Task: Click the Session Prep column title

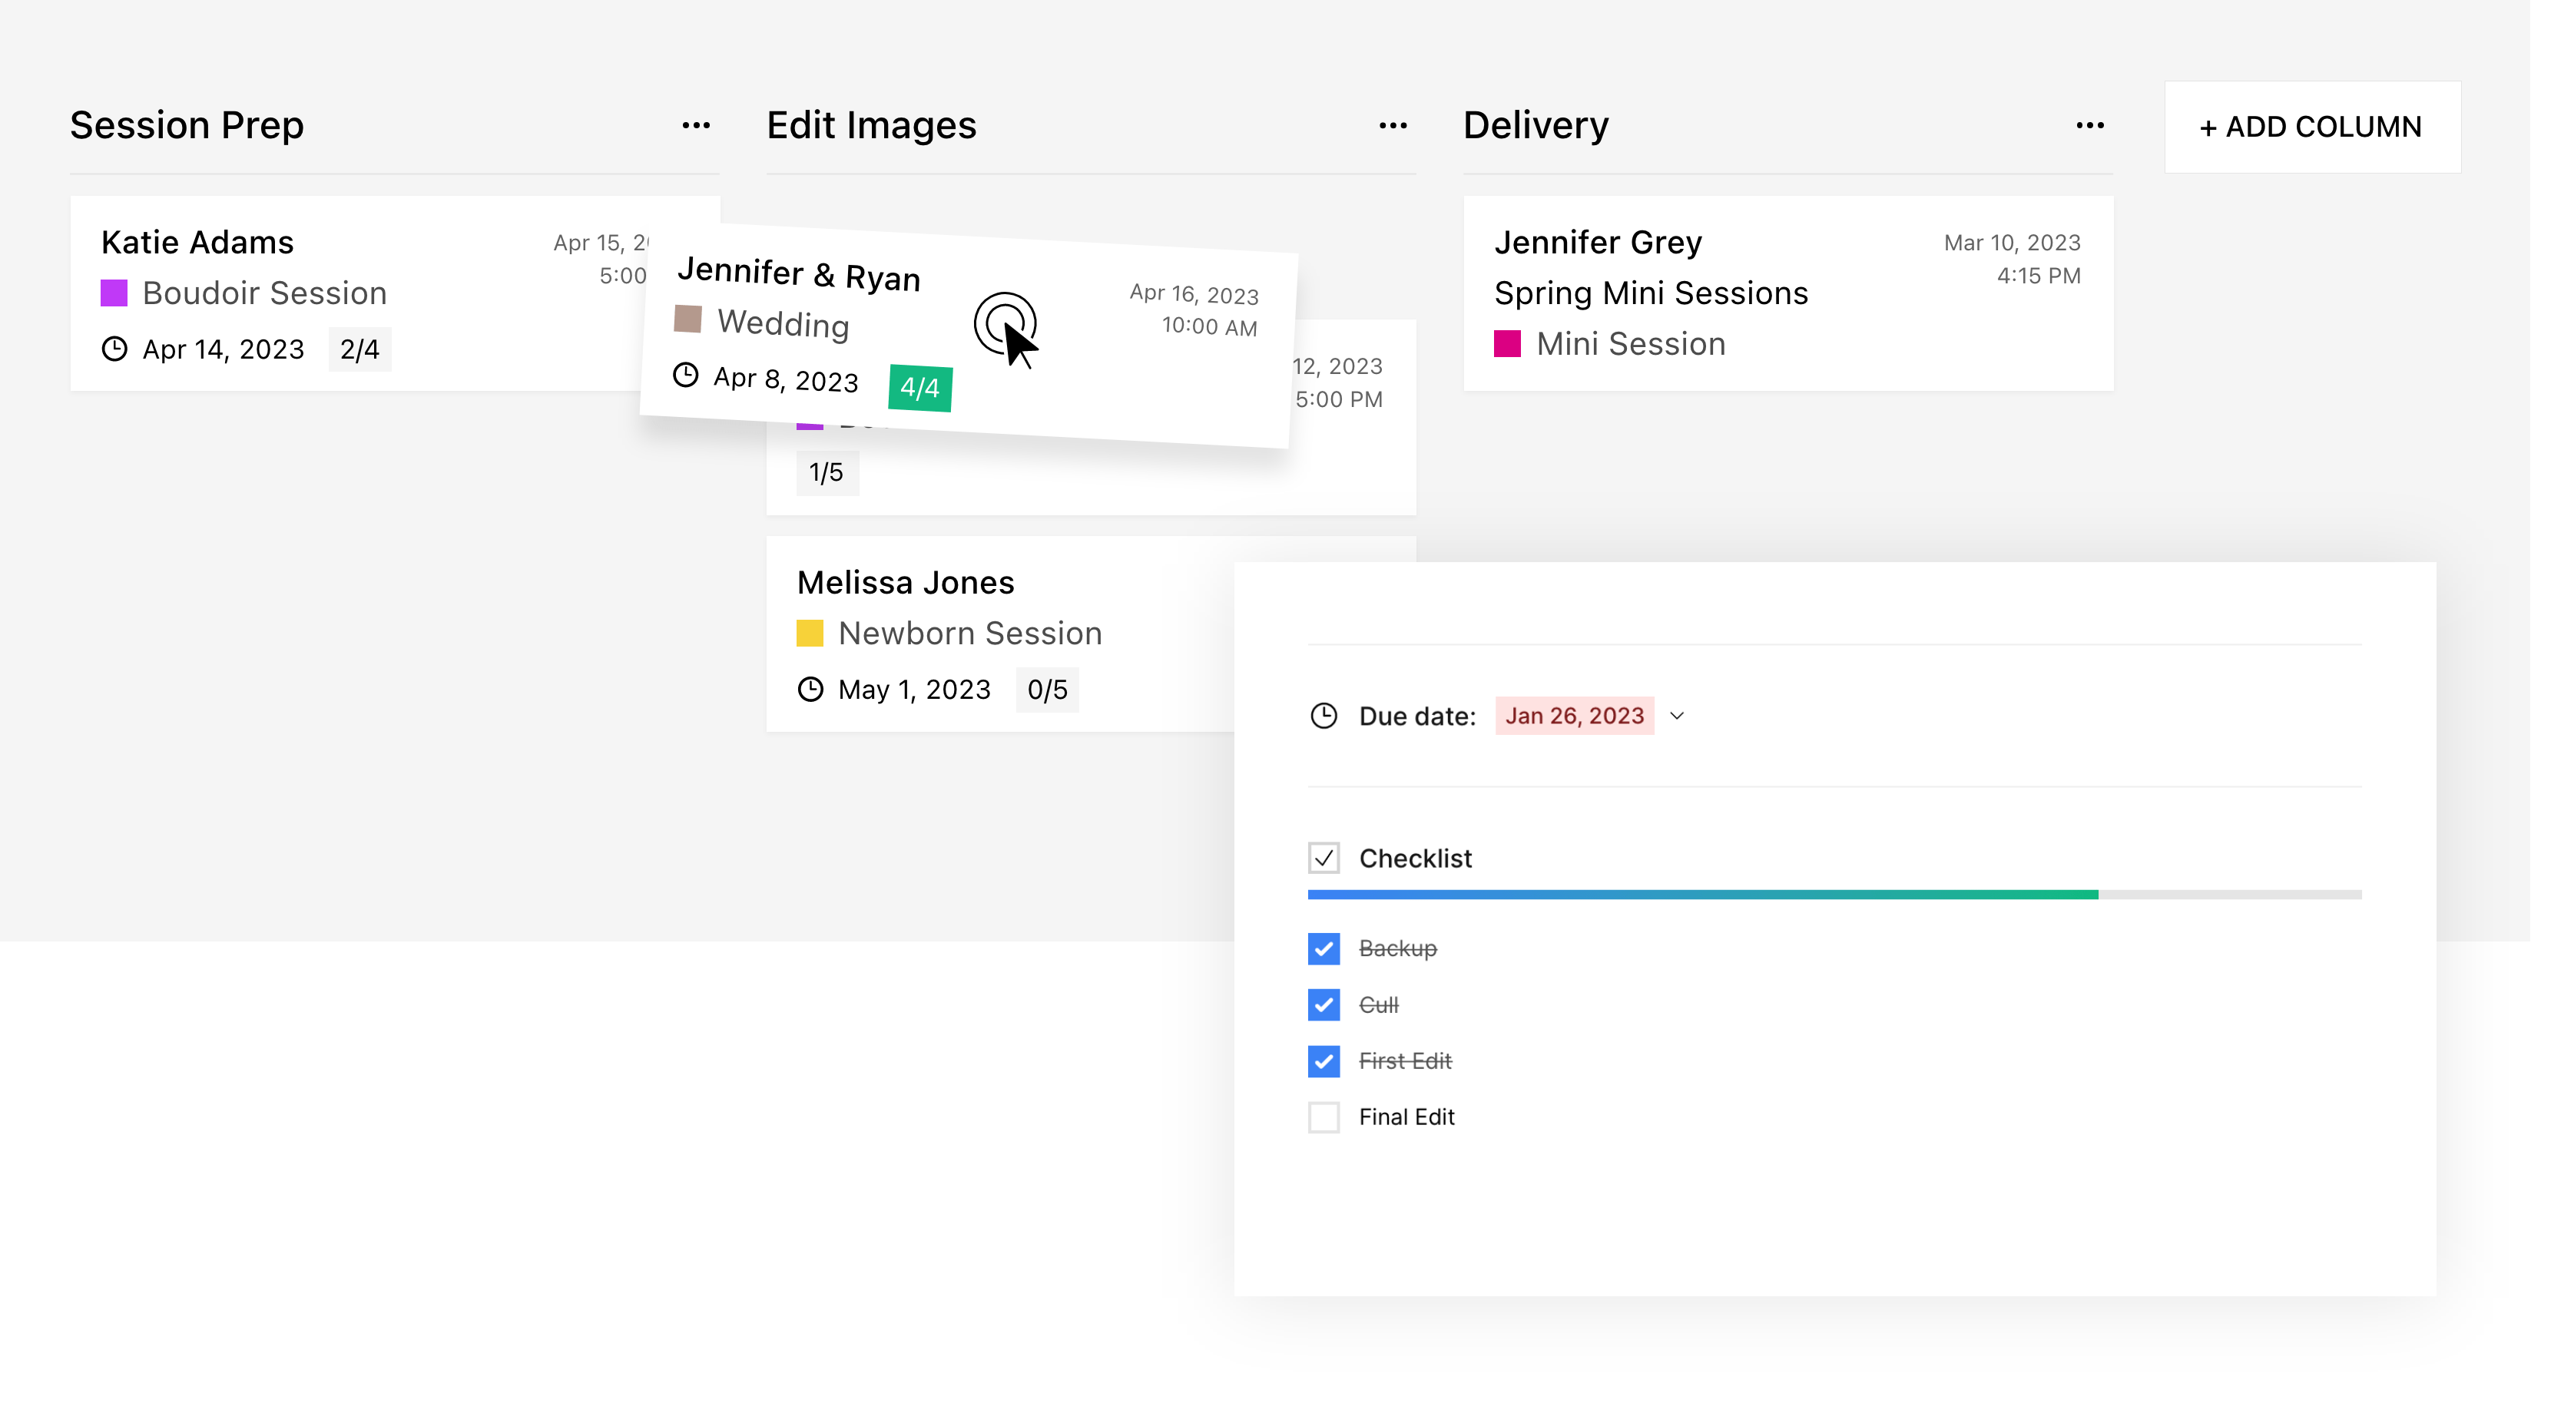Action: pos(188,126)
